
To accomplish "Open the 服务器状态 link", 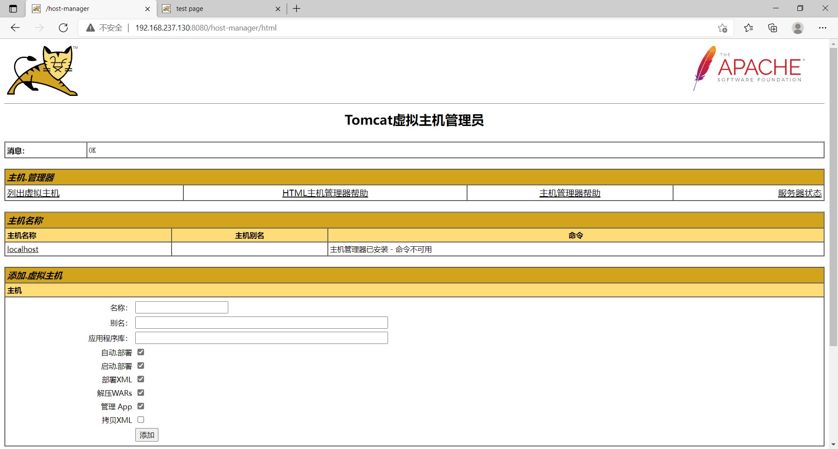I will click(x=800, y=193).
